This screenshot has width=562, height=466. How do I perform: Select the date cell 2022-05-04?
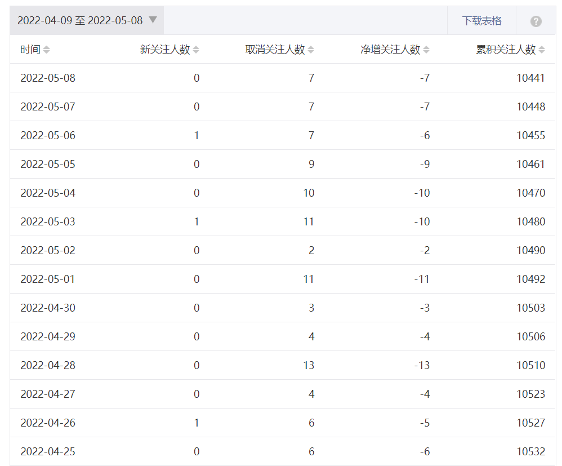click(48, 193)
